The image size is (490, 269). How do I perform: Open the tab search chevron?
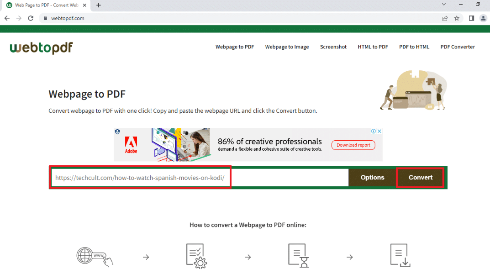pos(443,5)
